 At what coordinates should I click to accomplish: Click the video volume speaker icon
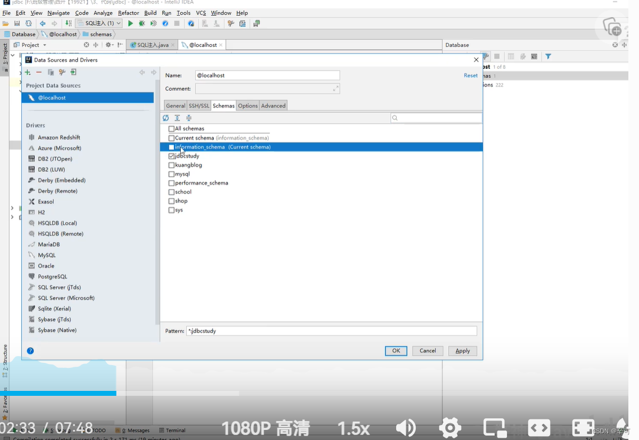click(x=406, y=428)
